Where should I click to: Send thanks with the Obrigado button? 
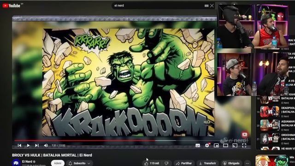231,163
